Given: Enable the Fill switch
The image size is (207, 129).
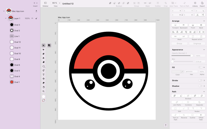Looking at the screenshot, I should tap(201, 67).
